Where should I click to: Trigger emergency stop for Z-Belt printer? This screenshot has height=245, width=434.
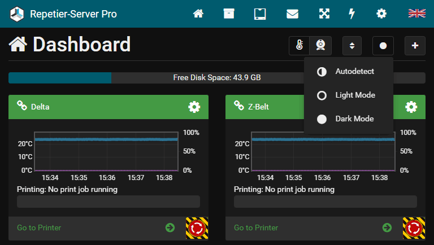pyautogui.click(x=414, y=228)
